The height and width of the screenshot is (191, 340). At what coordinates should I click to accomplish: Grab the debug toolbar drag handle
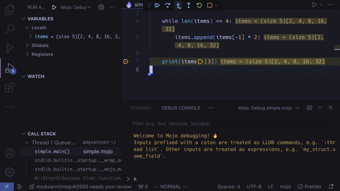point(150,5)
